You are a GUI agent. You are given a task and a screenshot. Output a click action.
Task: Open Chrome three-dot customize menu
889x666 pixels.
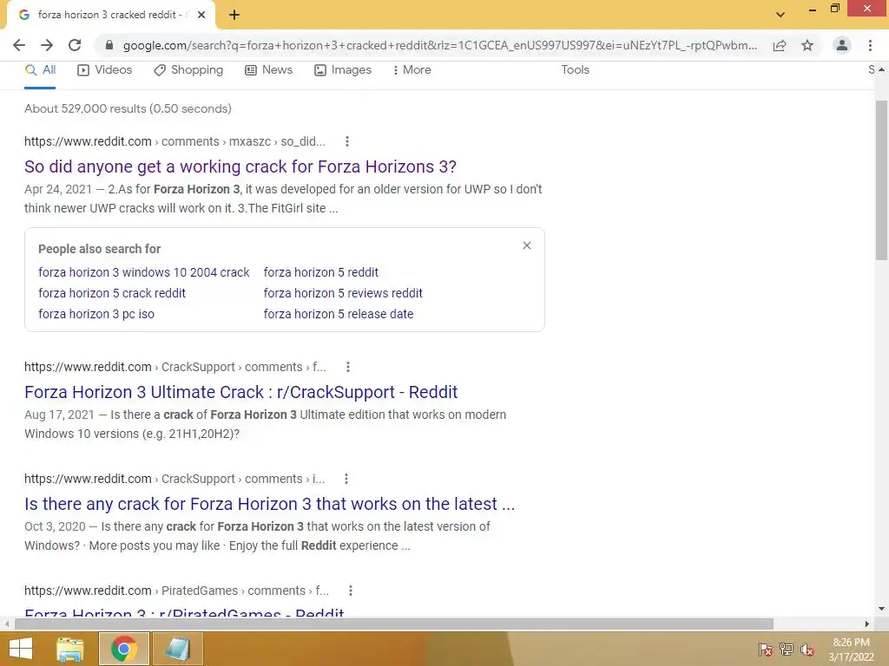870,45
